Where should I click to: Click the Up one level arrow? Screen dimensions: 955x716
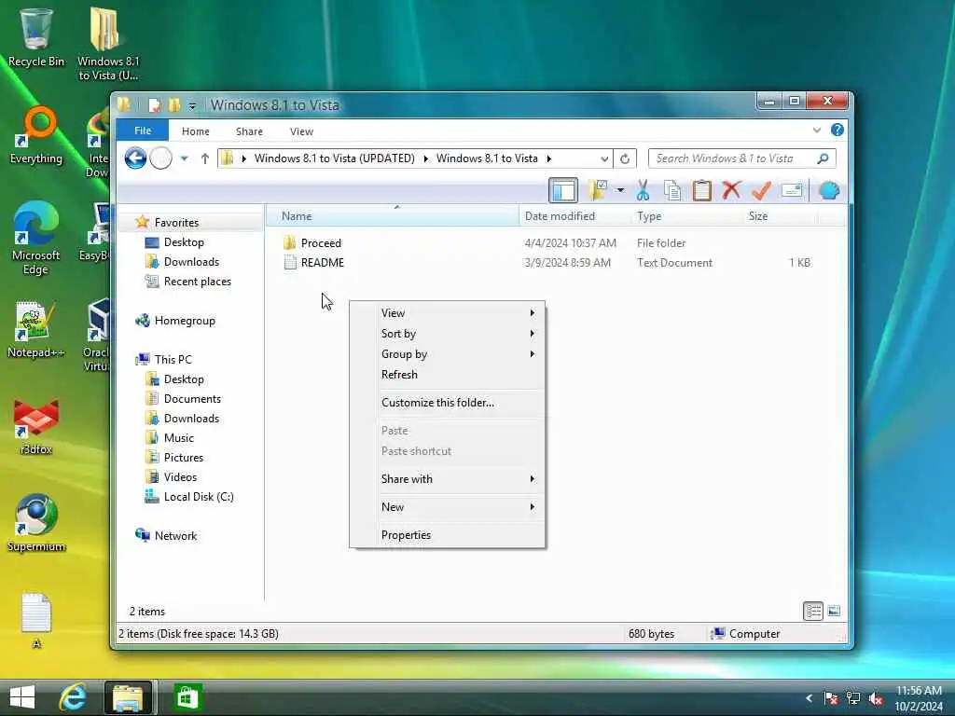coord(204,158)
